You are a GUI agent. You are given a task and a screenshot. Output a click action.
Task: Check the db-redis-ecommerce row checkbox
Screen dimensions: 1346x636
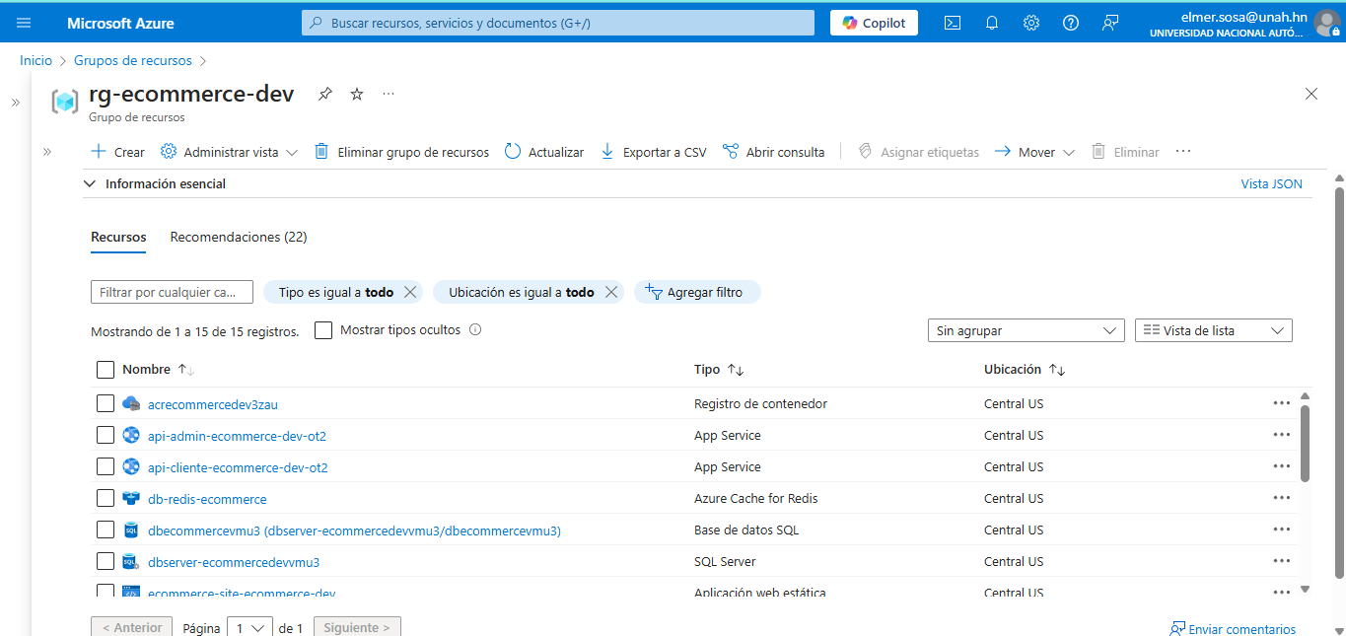106,498
